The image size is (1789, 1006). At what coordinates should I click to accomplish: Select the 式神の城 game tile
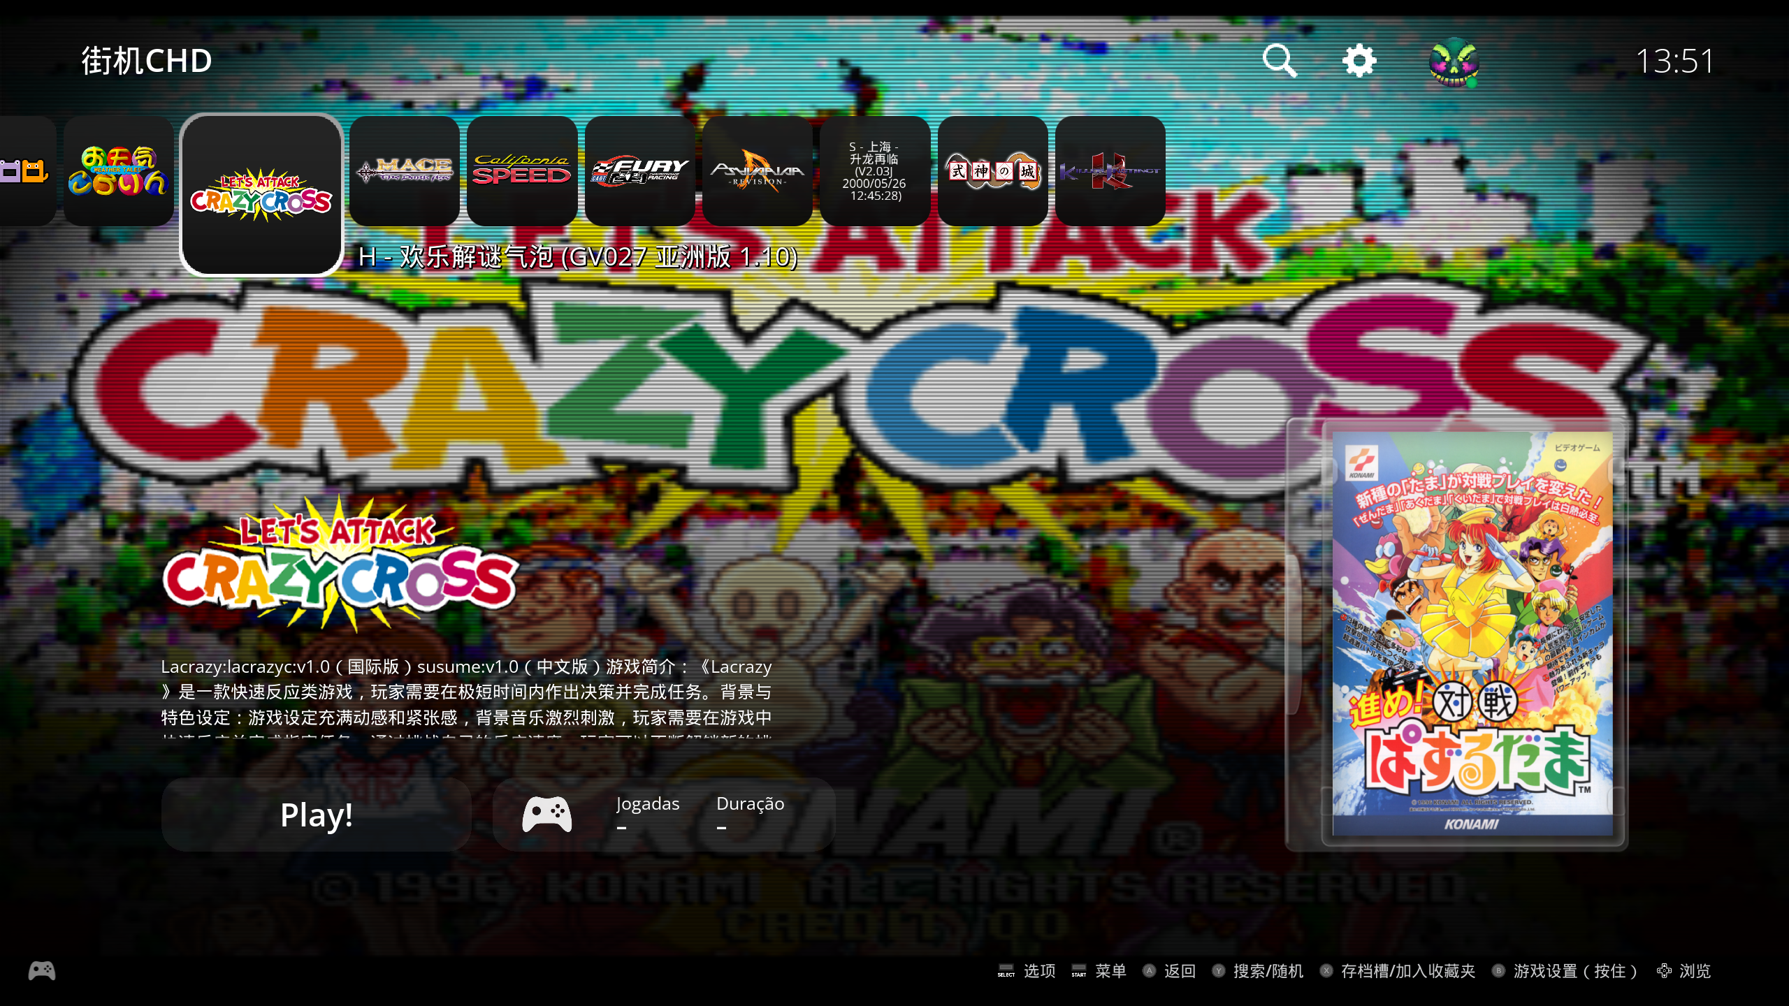pos(993,171)
